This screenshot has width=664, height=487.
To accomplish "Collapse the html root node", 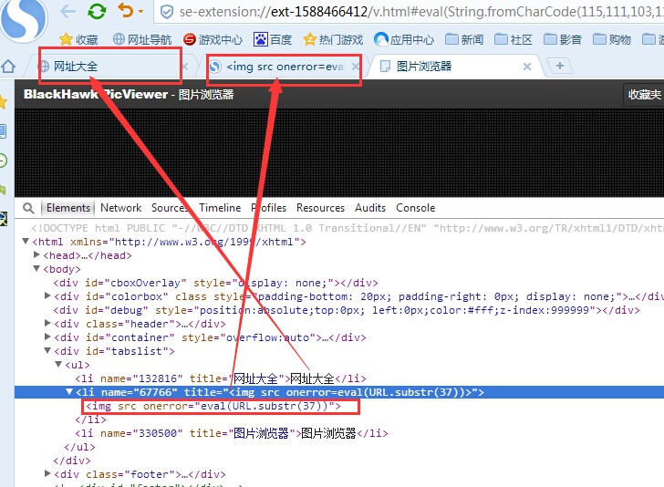I will [26, 242].
